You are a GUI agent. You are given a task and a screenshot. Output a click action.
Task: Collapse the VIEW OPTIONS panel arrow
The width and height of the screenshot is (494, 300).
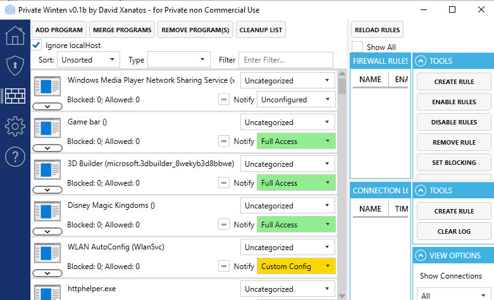(x=421, y=255)
